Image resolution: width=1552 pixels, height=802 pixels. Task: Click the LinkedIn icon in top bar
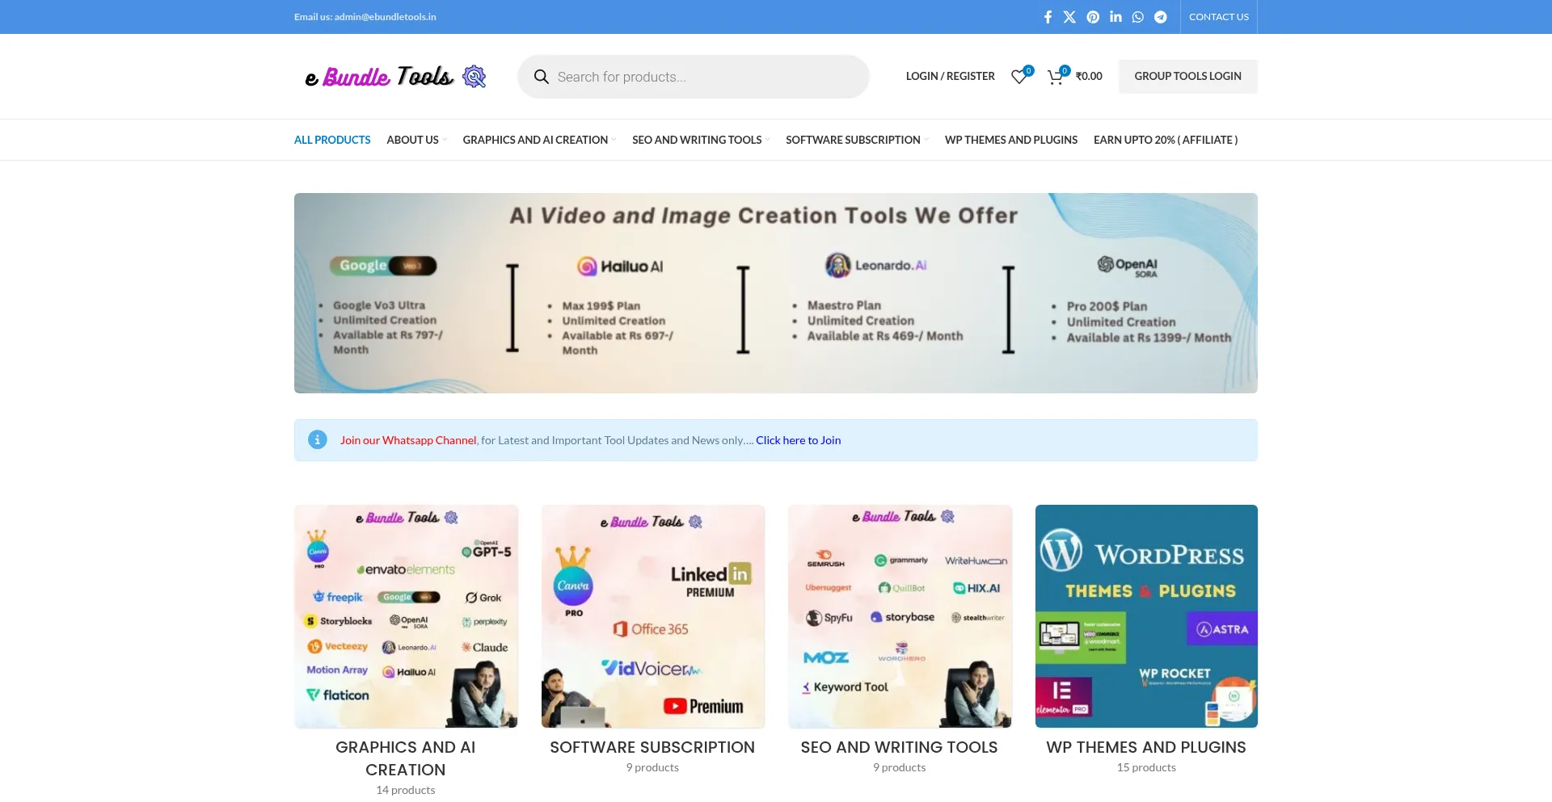pyautogui.click(x=1115, y=17)
